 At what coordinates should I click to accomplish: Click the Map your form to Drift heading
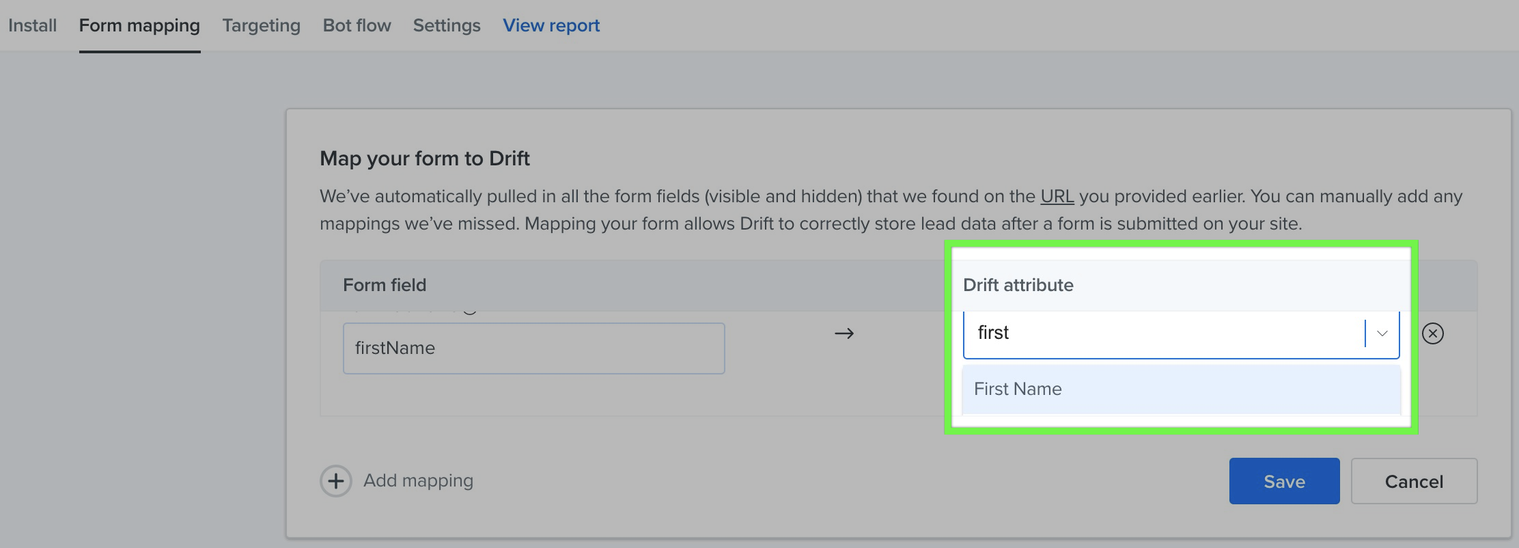(425, 159)
